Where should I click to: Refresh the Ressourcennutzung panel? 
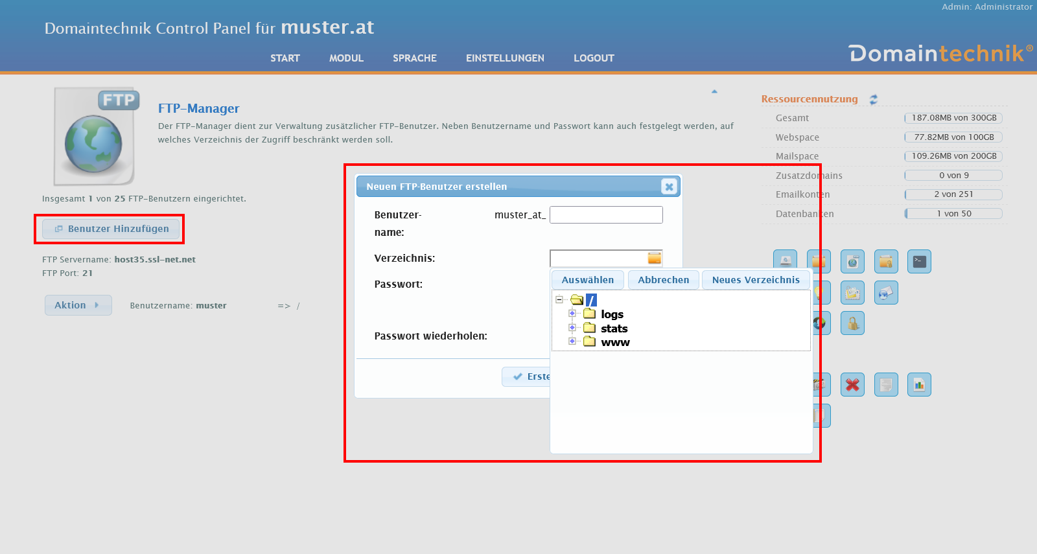pyautogui.click(x=874, y=99)
